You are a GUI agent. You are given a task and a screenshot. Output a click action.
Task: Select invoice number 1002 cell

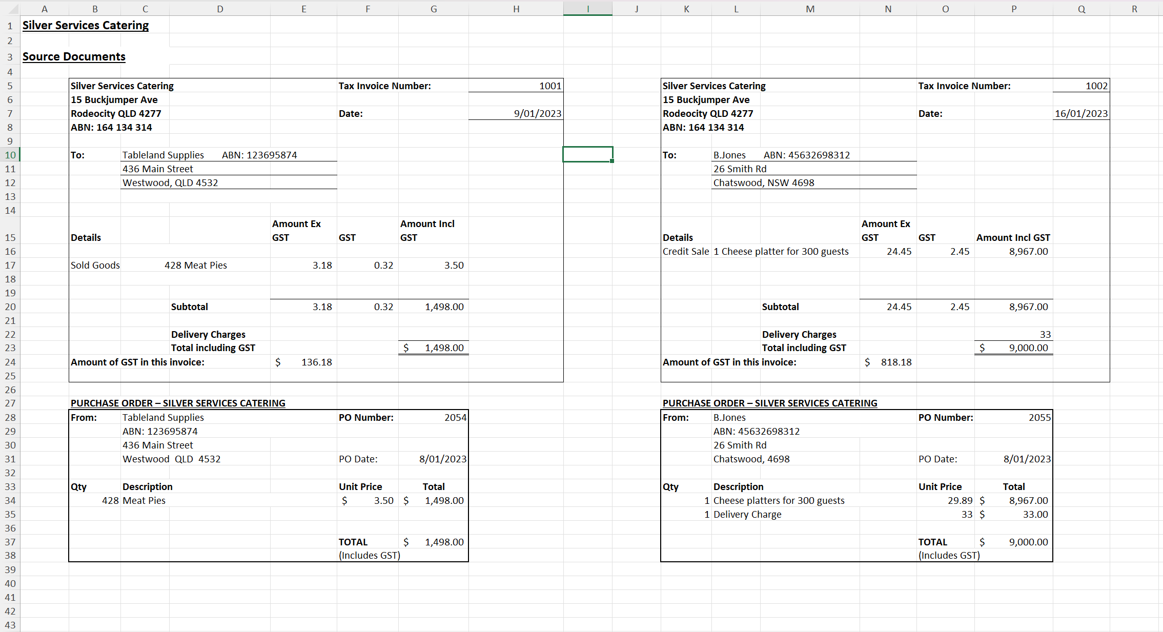click(1096, 86)
